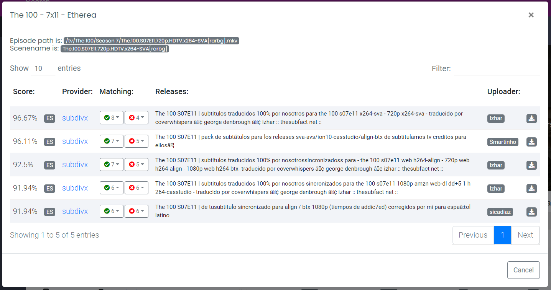
Task: Click the ES badge on the last row
Action: pos(49,212)
